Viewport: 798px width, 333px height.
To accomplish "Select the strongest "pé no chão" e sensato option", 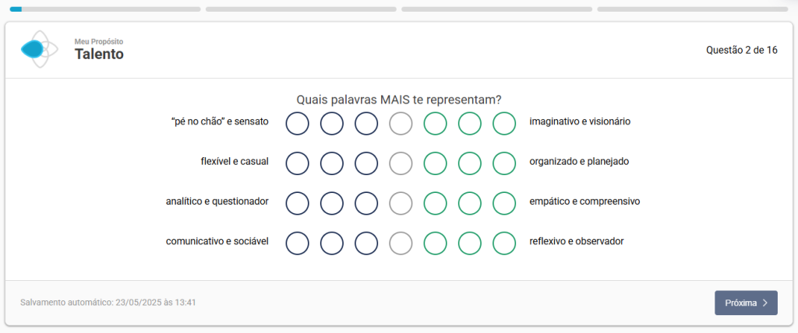I will tap(298, 123).
